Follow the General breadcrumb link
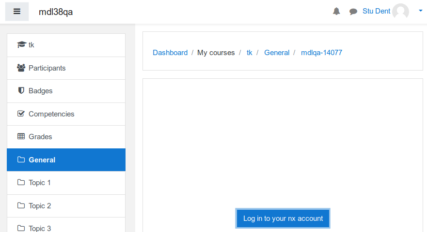Viewport: 427px width, 232px height. [277, 52]
